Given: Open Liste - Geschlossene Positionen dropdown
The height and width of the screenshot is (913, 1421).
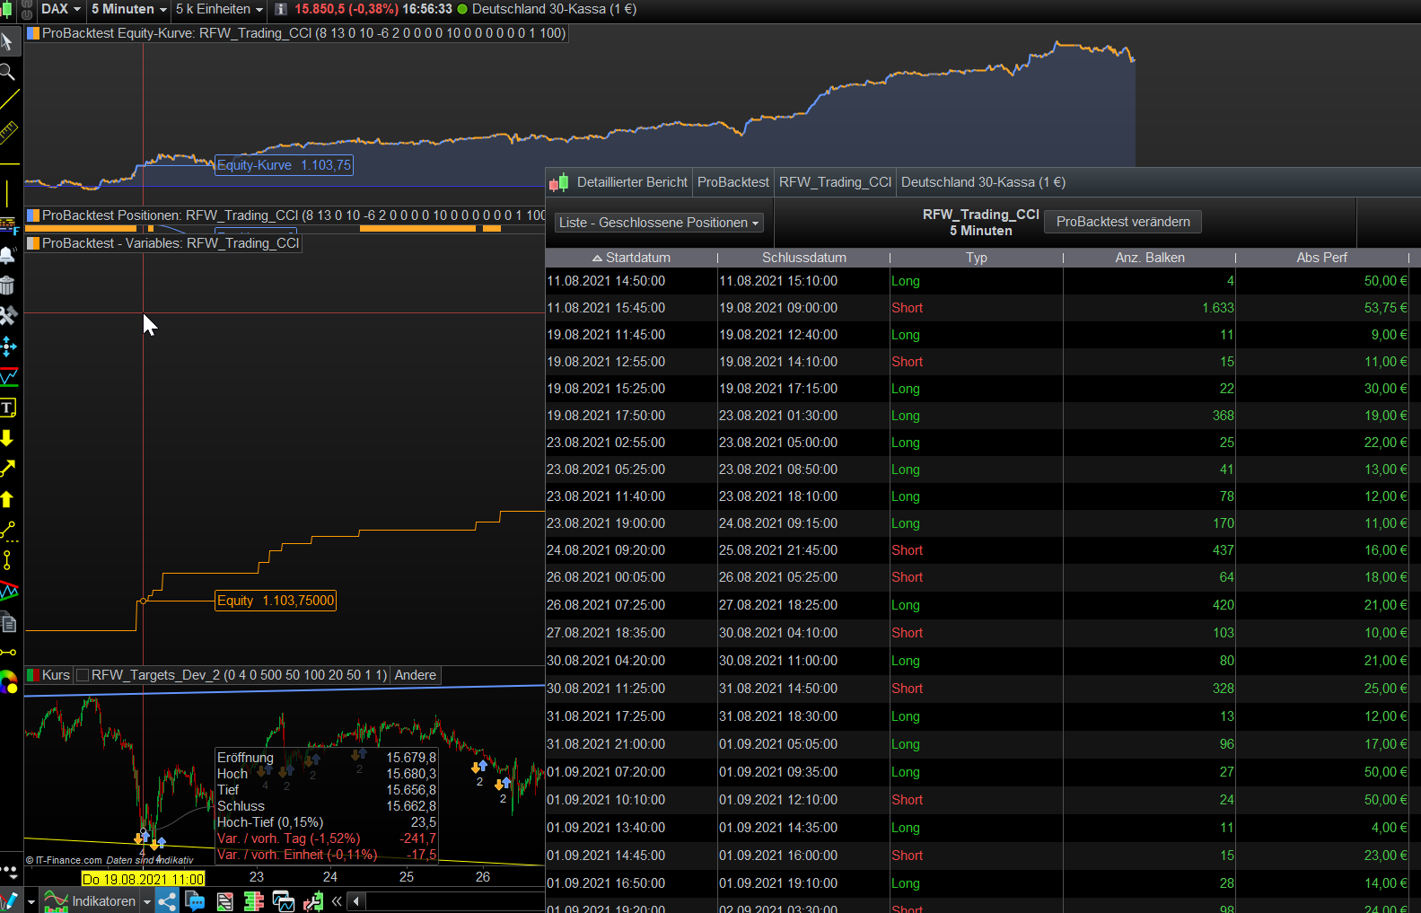Looking at the screenshot, I should point(659,223).
